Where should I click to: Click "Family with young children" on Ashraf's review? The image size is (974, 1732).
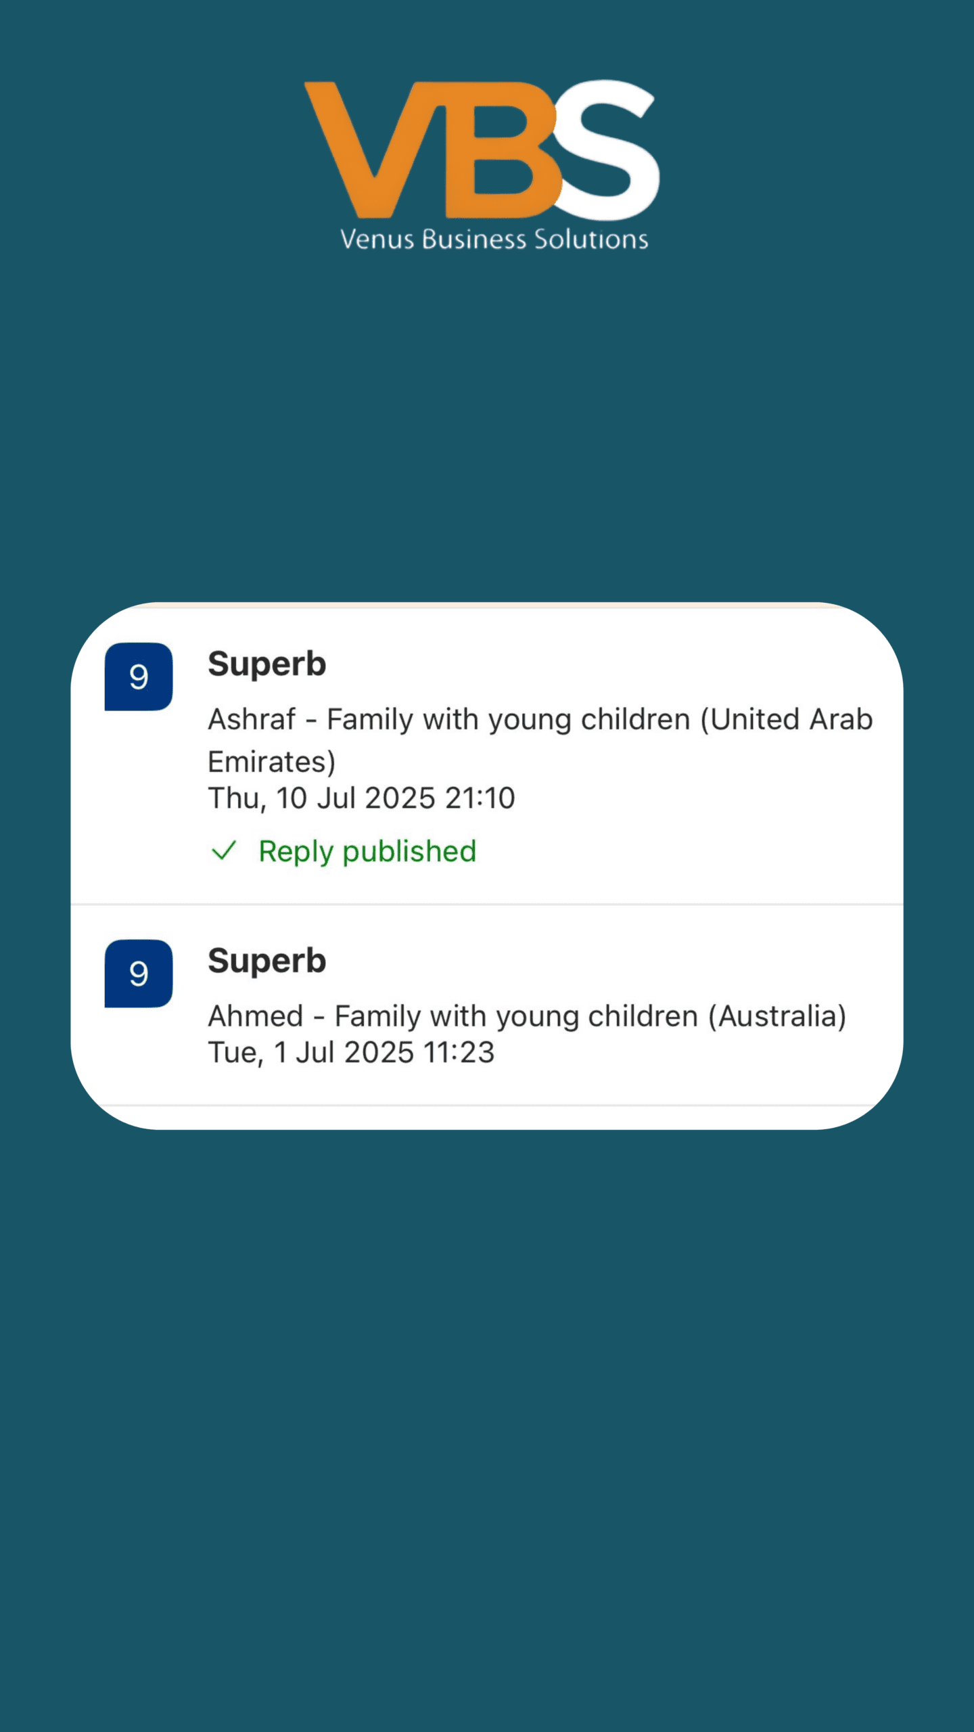click(x=509, y=719)
